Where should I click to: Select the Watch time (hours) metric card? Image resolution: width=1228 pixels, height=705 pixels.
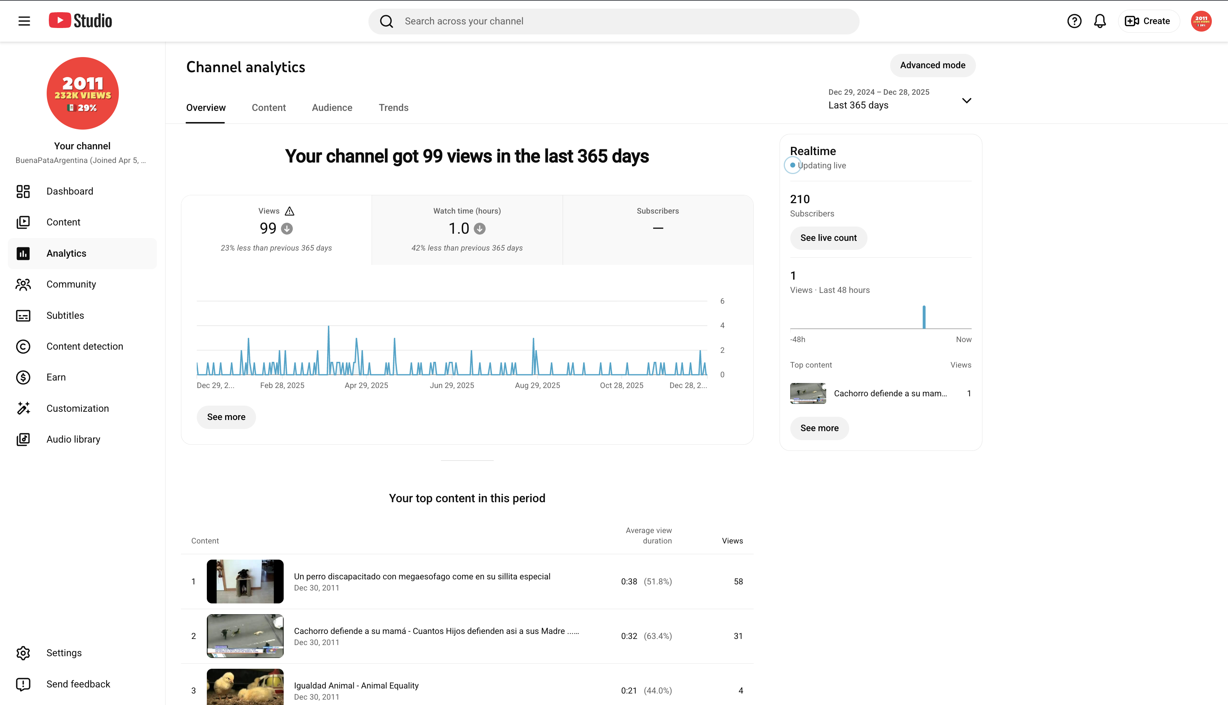coord(467,230)
